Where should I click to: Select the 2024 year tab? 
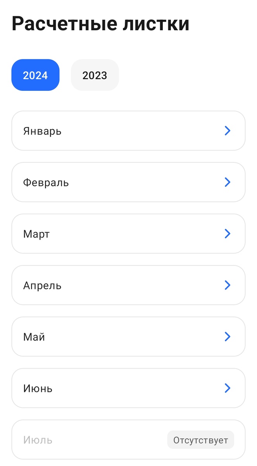point(35,75)
